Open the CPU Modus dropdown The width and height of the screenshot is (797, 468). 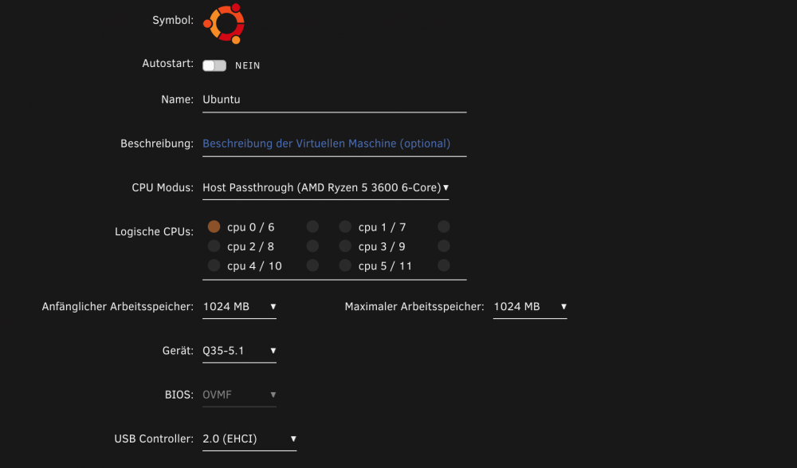click(x=325, y=187)
